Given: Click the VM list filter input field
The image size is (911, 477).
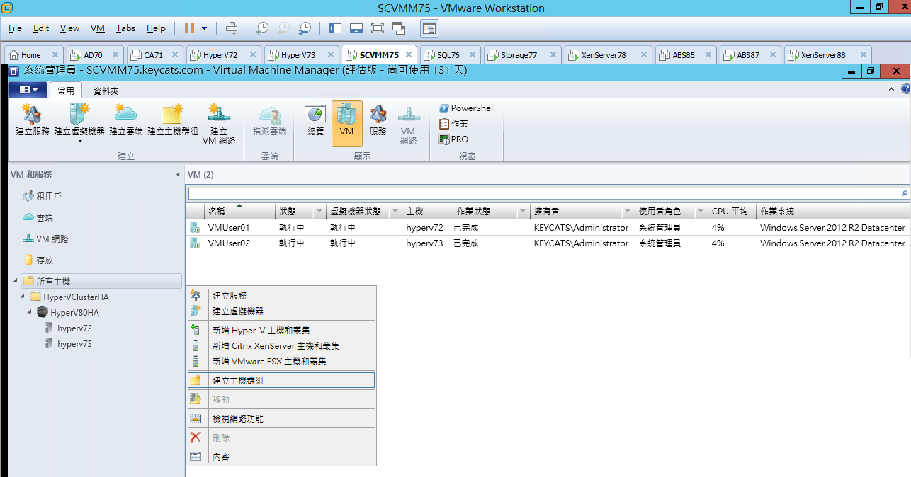Looking at the screenshot, I should tap(543, 193).
